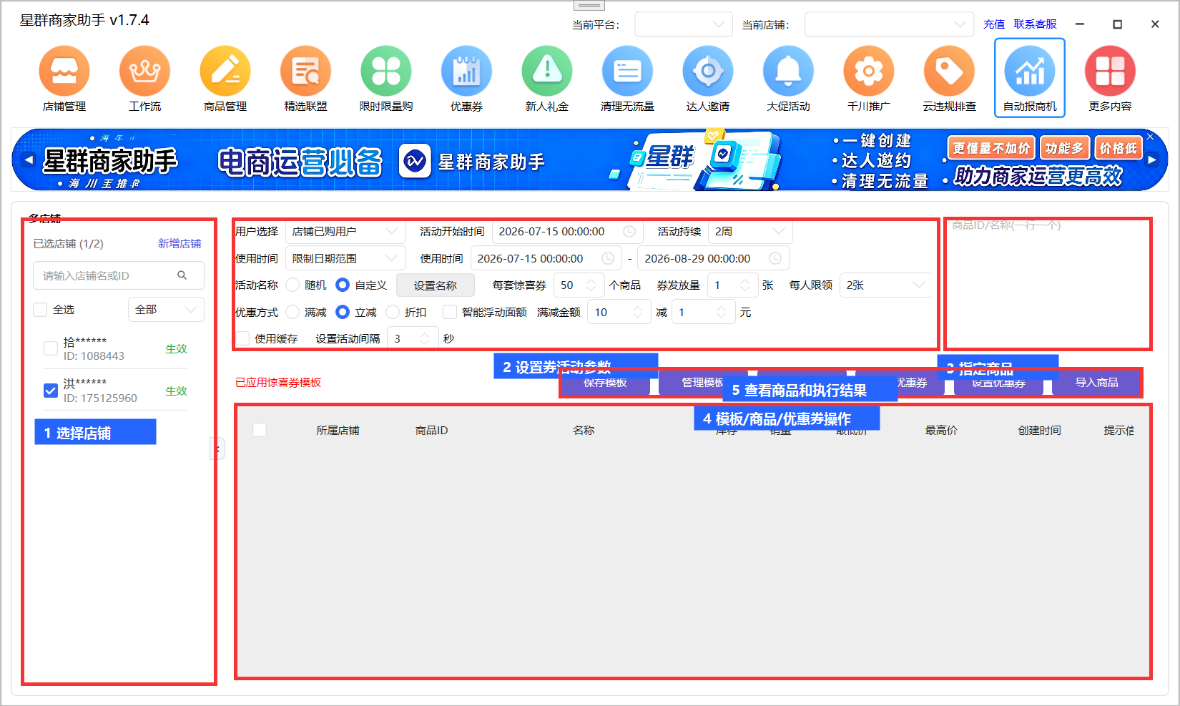The height and width of the screenshot is (706, 1180).
Task: Select the 自定义 activity name radio
Action: point(343,285)
